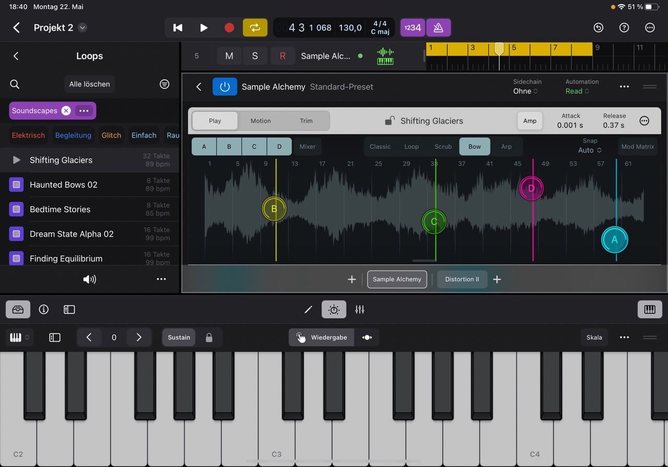Viewport: 668px width, 467px height.
Task: Switch to the Play tab
Action: pos(215,121)
